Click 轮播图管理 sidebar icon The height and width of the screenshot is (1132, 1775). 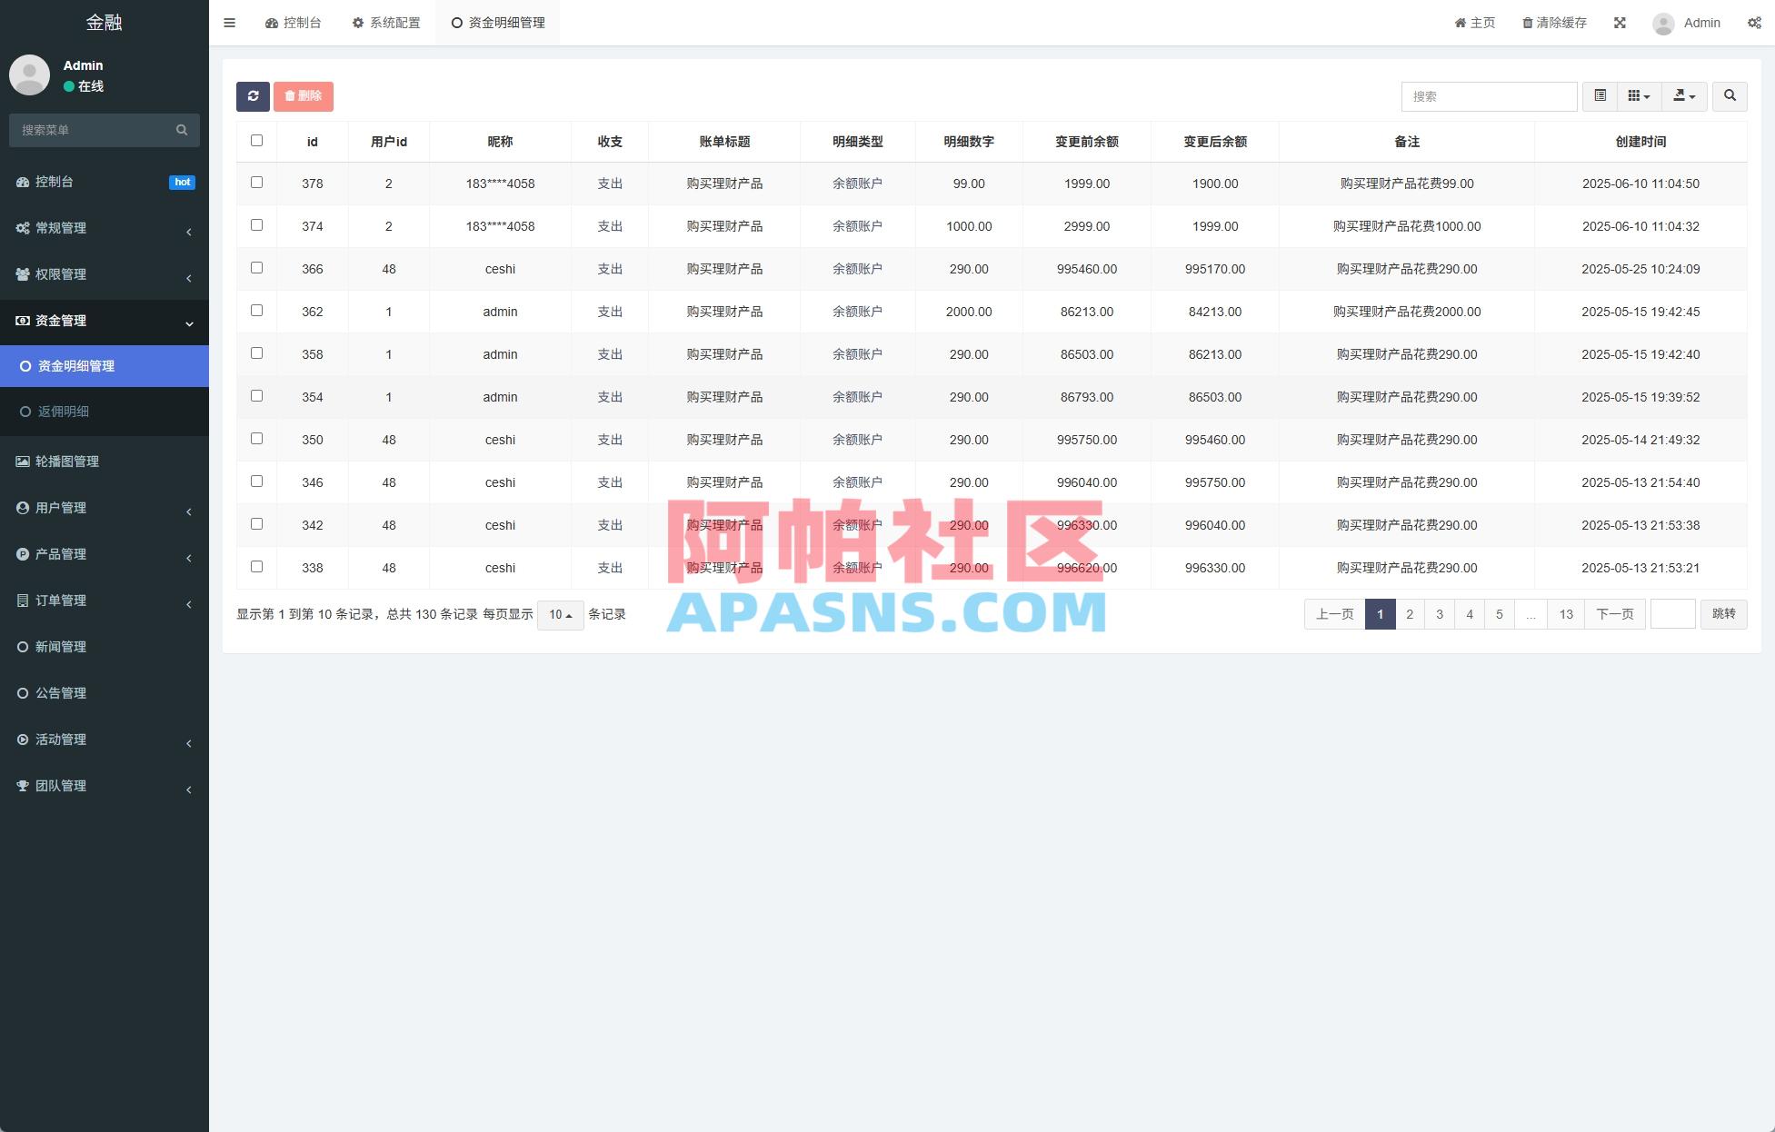24,461
